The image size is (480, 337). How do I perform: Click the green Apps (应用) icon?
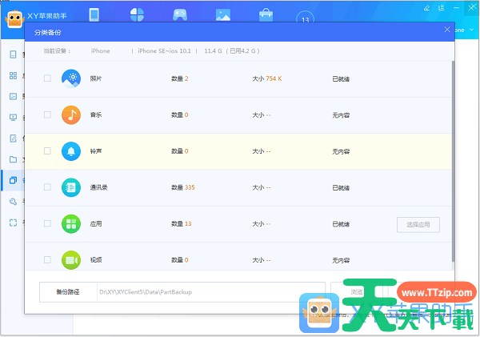click(71, 223)
